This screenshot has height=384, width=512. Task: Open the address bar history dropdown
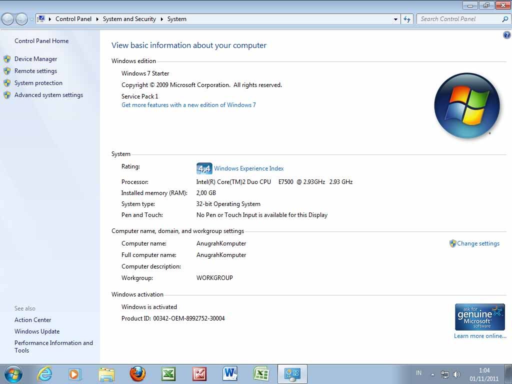coord(396,19)
